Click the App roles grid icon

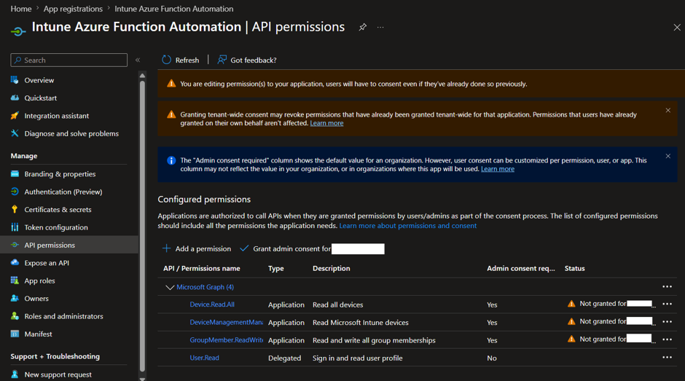[x=15, y=280]
